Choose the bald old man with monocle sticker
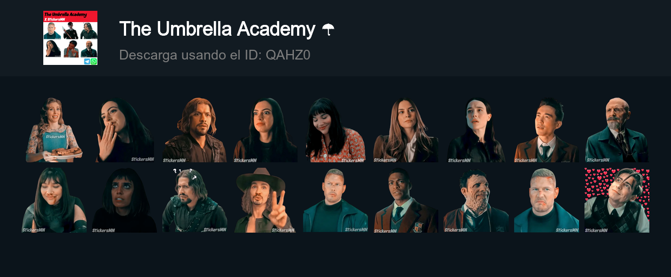671x277 pixels. tap(617, 130)
